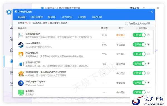Click 可以禁止 suggestion in 火绒网络安全 row
This screenshot has width=167, height=106.
pyautogui.click(x=121, y=54)
